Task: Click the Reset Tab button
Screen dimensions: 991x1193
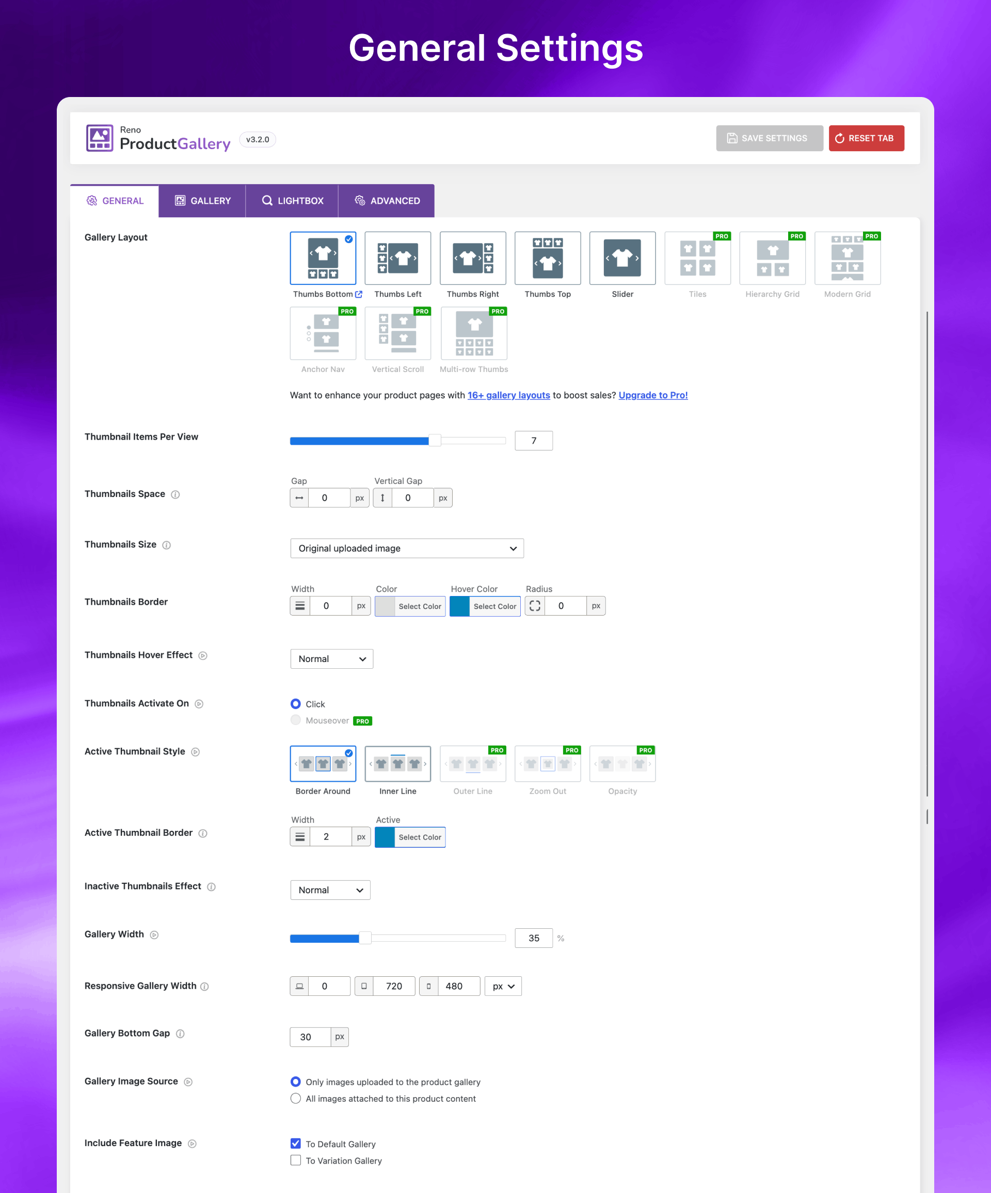Action: point(866,138)
